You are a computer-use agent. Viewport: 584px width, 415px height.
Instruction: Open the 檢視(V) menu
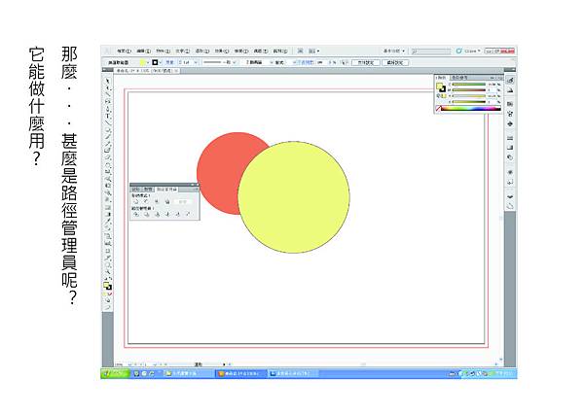[241, 51]
